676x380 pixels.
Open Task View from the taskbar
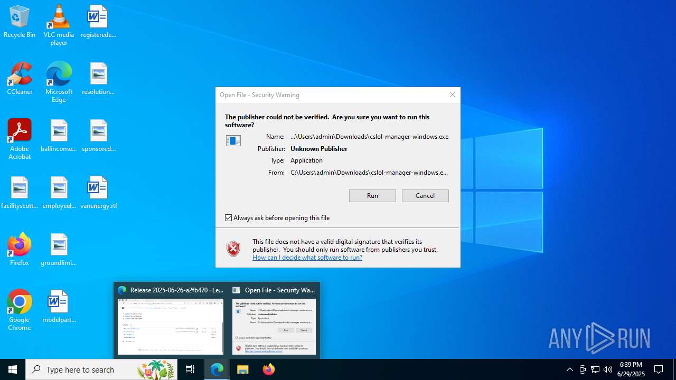(x=190, y=369)
